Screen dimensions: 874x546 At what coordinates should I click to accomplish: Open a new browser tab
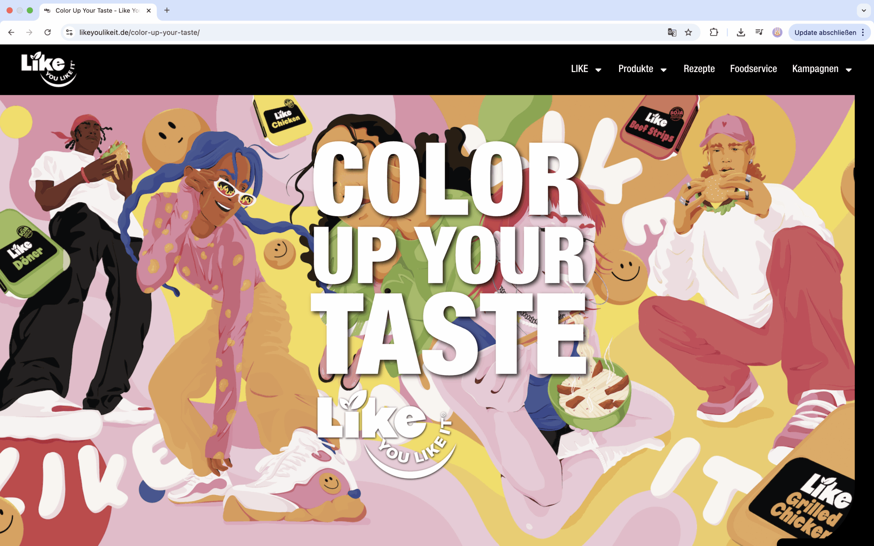tap(167, 11)
